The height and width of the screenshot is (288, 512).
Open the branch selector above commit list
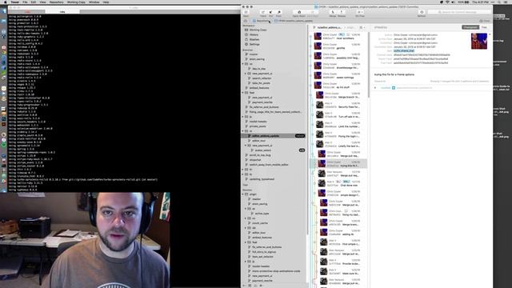[x=329, y=27]
